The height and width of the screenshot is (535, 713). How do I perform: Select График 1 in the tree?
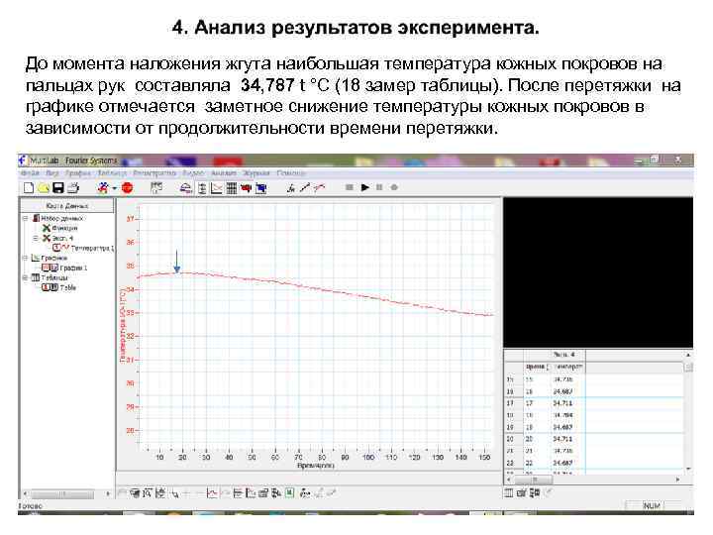(73, 267)
